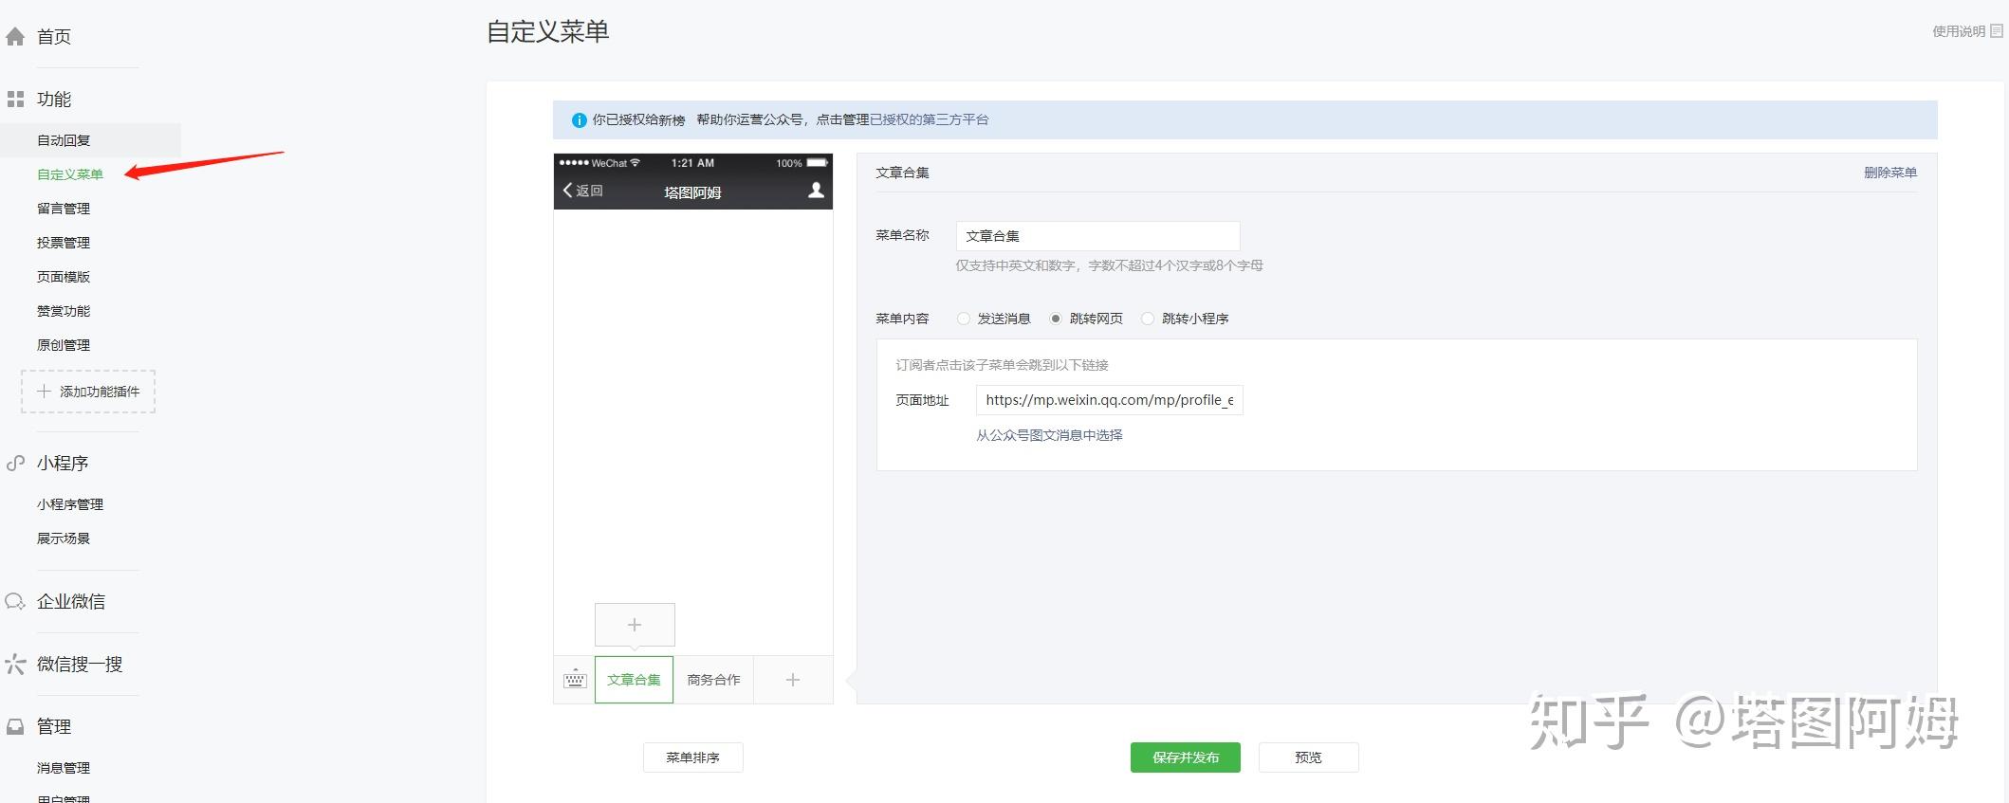Screen dimensions: 2009x803
Task: Click the plus box to add a submenu
Action: coord(635,625)
